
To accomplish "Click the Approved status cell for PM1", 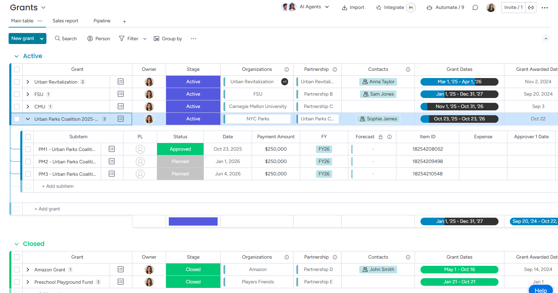I will pyautogui.click(x=180, y=149).
